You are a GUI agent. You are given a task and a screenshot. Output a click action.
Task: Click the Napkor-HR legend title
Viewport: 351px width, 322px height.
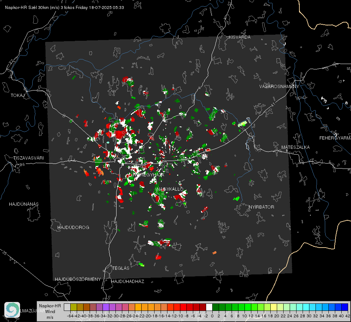point(50,306)
